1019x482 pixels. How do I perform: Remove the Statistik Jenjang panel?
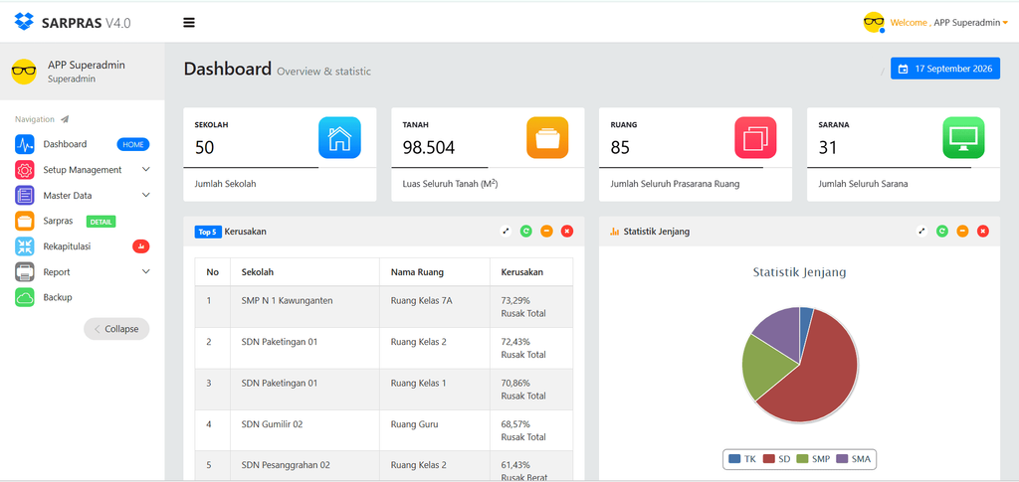(x=983, y=231)
